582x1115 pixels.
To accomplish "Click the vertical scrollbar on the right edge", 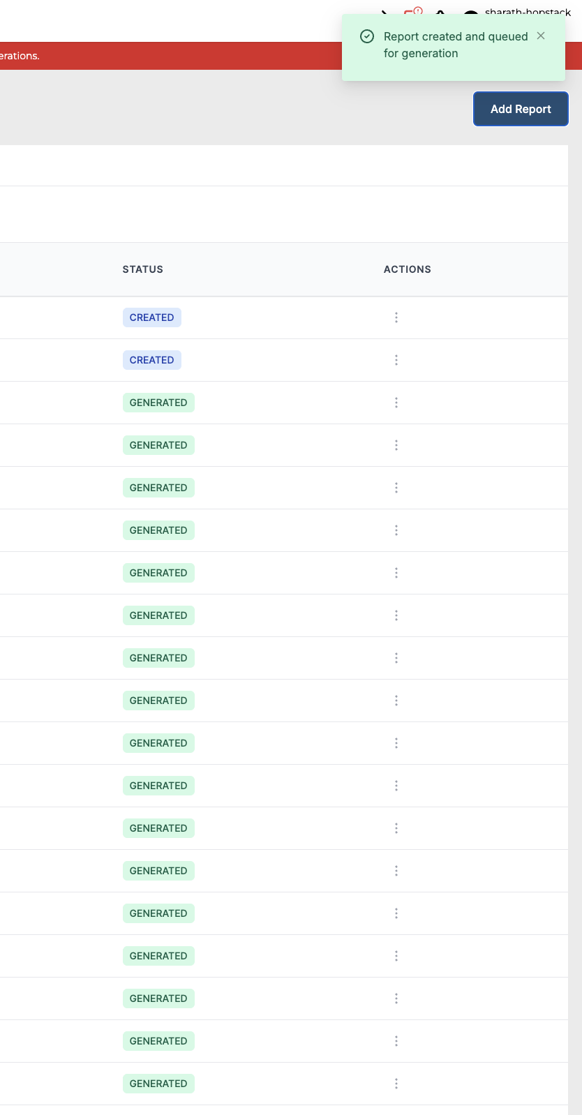I will [x=575, y=558].
